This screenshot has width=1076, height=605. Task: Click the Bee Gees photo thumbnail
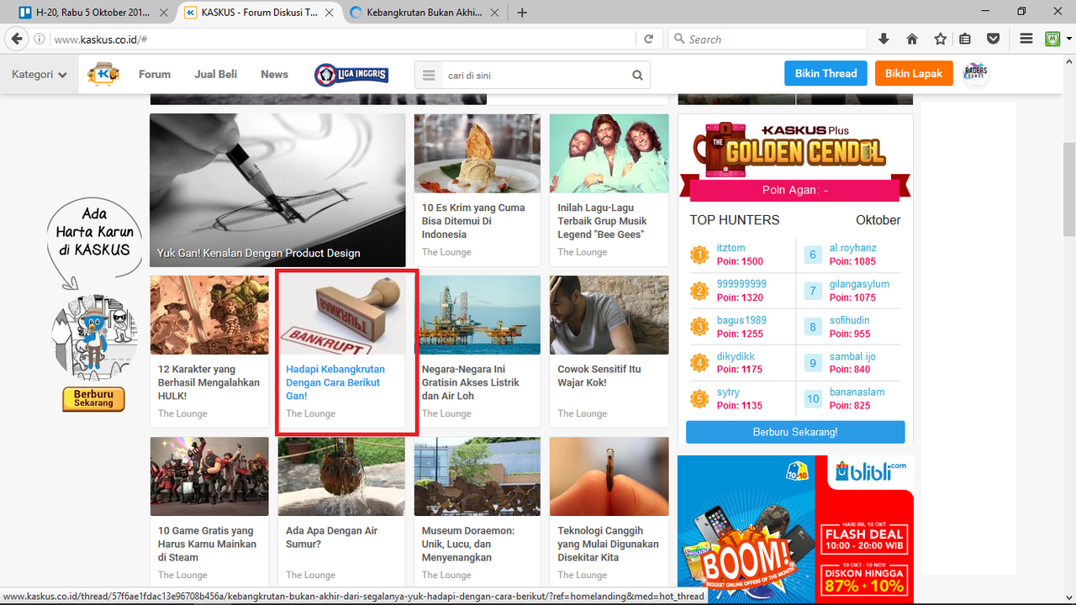[x=609, y=153]
